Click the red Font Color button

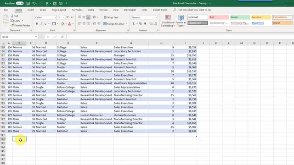click(69, 24)
